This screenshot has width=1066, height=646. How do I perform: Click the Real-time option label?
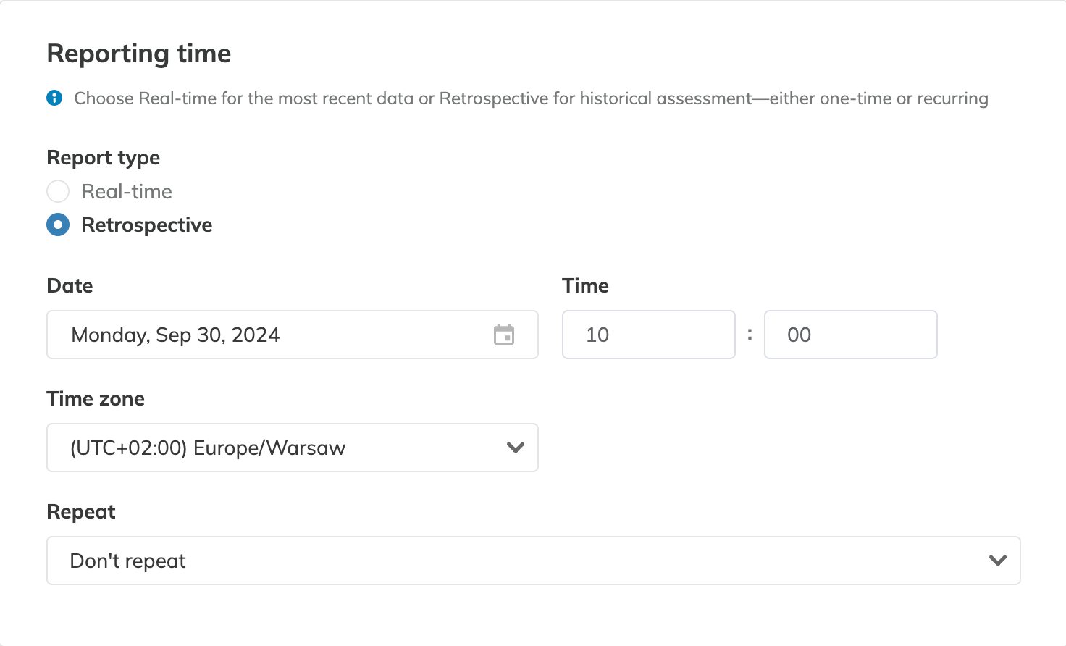(127, 191)
